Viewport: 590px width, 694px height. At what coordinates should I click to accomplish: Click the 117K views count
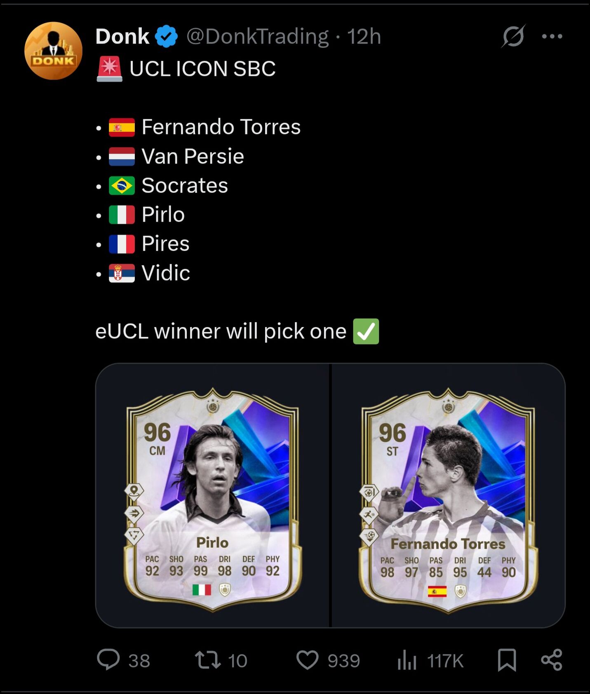click(x=445, y=661)
